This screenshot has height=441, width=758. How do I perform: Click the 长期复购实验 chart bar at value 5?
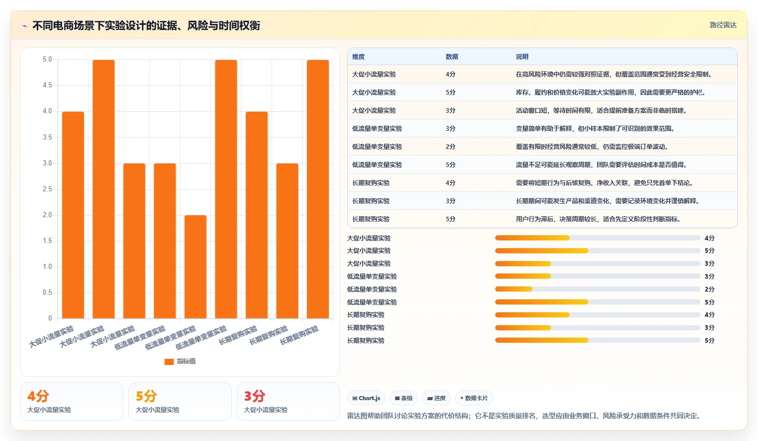pyautogui.click(x=318, y=189)
